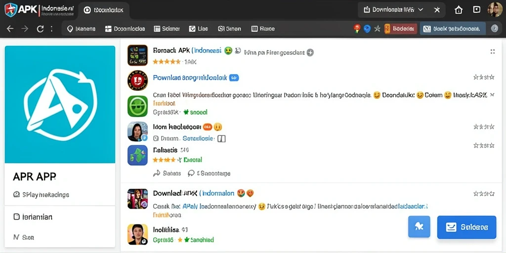The height and width of the screenshot is (253, 506).
Task: Click the star bookmark icon in toolbar
Action: tap(377, 29)
